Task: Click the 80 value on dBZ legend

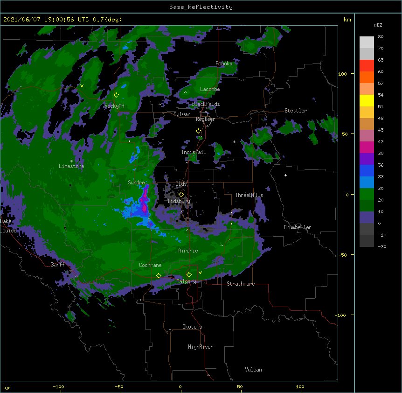Action: point(381,37)
